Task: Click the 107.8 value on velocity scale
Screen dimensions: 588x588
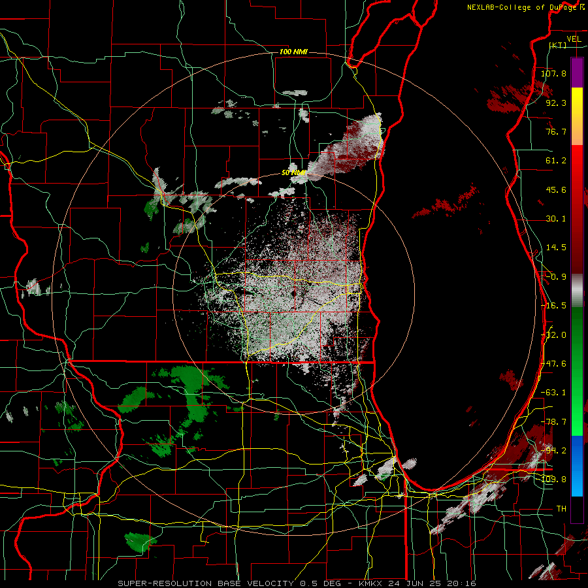Action: [x=553, y=73]
